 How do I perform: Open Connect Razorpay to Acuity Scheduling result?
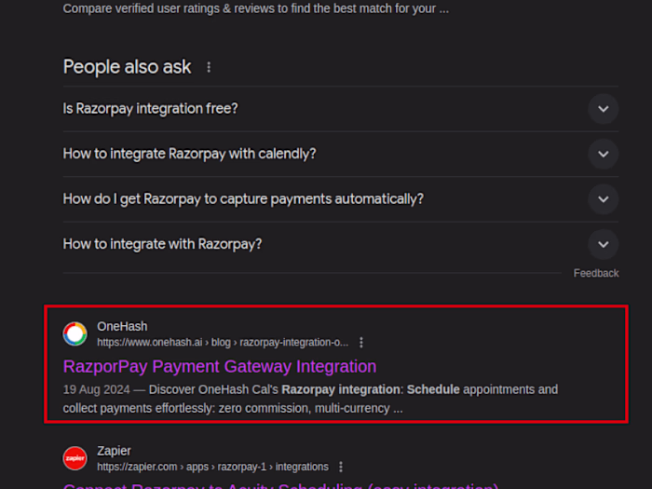click(280, 485)
